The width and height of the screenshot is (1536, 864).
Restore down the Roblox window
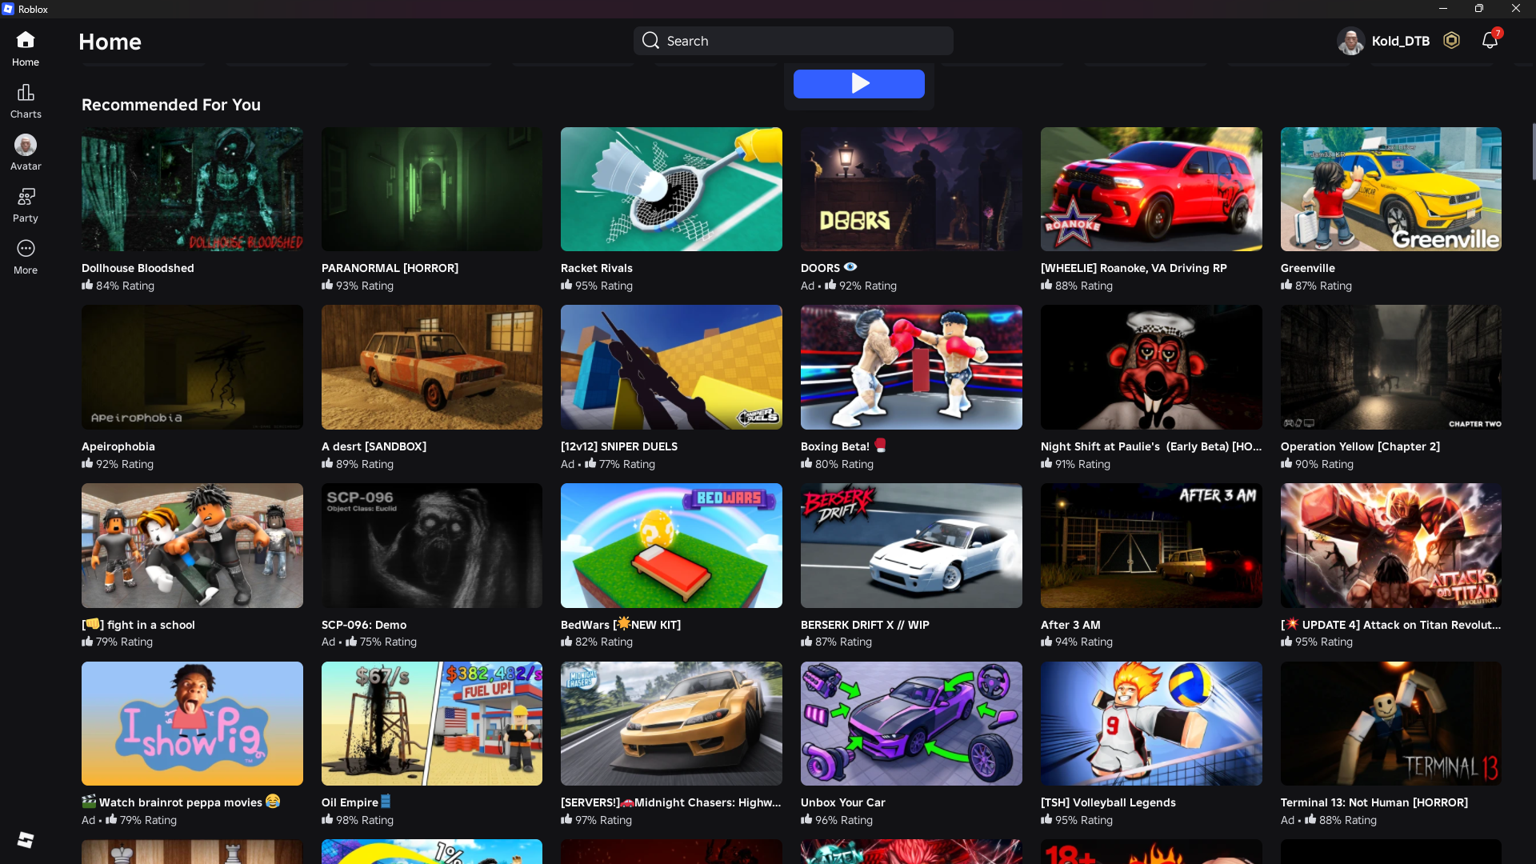coord(1479,9)
